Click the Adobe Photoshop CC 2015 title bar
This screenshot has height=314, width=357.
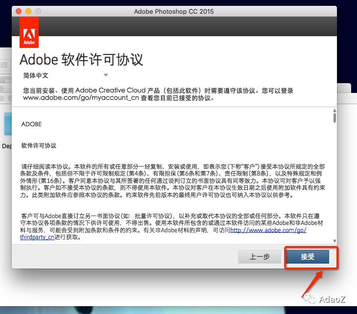point(174,11)
